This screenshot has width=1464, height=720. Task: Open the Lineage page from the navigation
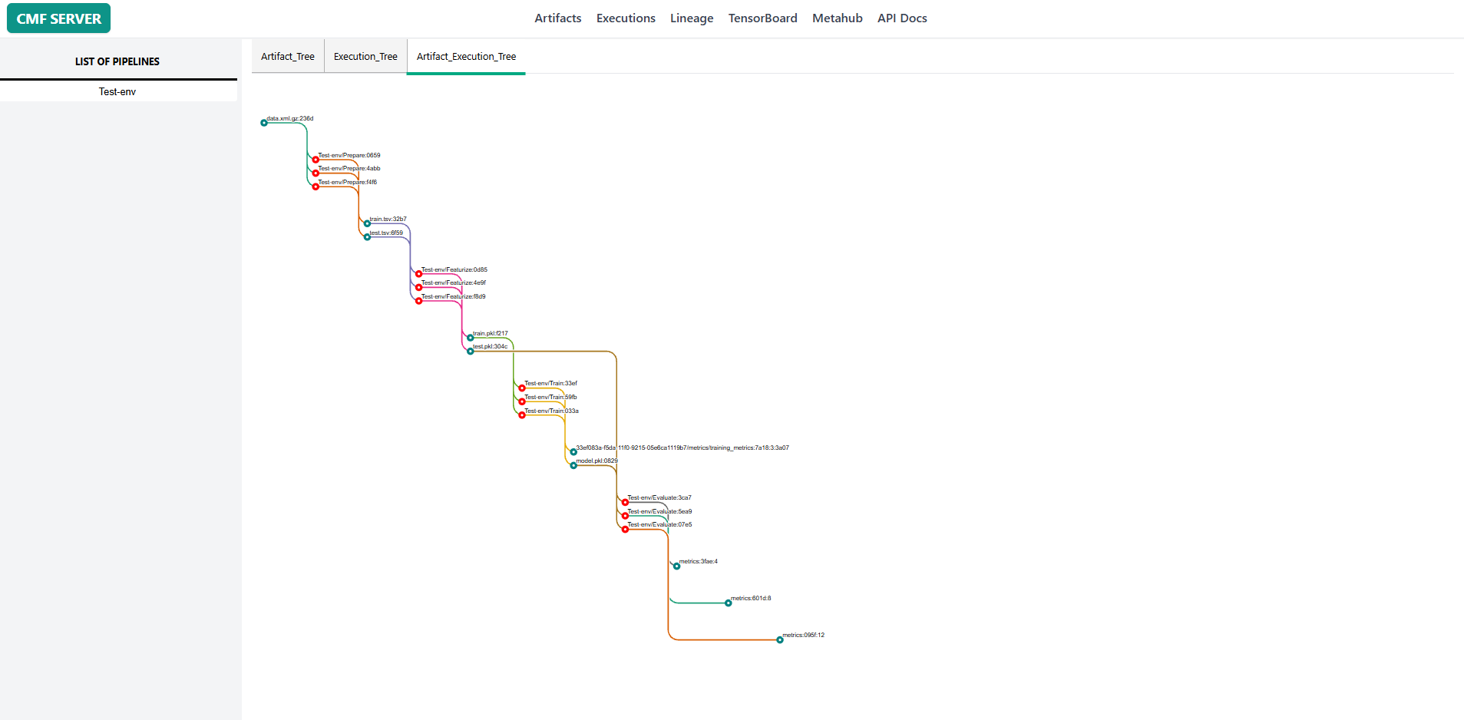(690, 18)
